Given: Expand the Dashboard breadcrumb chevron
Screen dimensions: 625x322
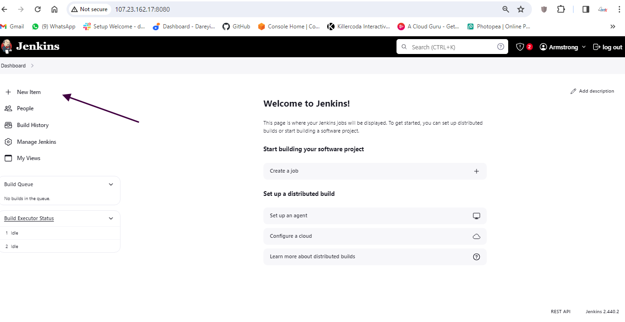Looking at the screenshot, I should pos(32,66).
